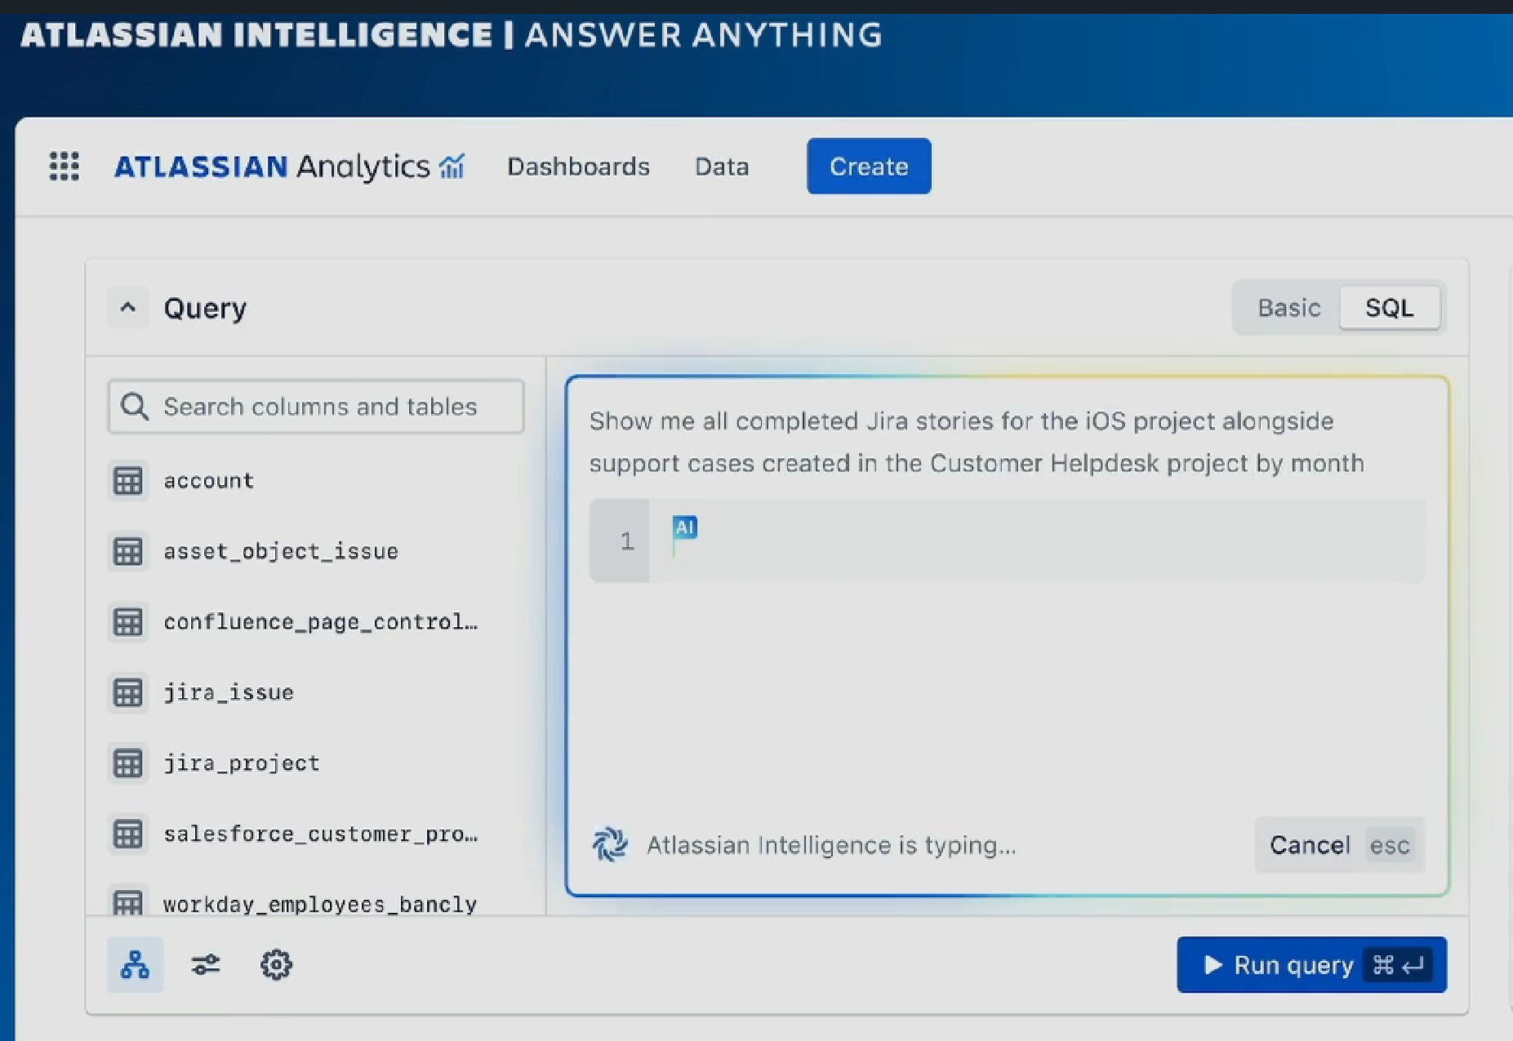Open the Dashboards menu
This screenshot has width=1513, height=1041.
[x=578, y=167]
